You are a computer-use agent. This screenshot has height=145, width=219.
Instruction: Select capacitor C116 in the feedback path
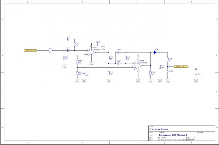(68, 39)
